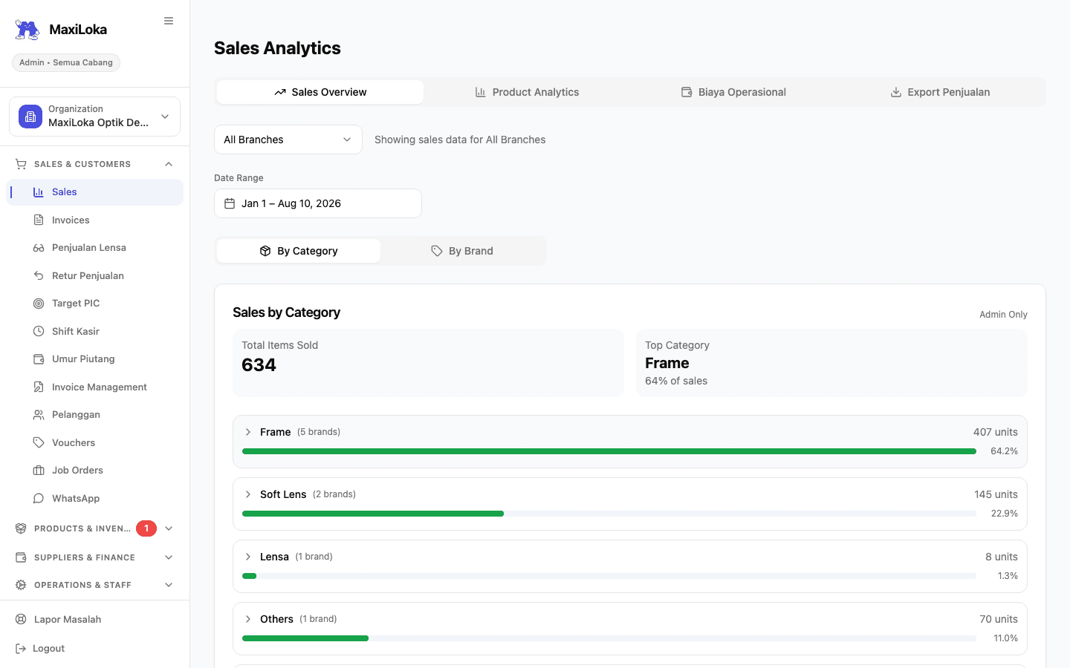Click the Lapor Masalah lifebuoy icon
The image size is (1070, 668).
(x=21, y=620)
